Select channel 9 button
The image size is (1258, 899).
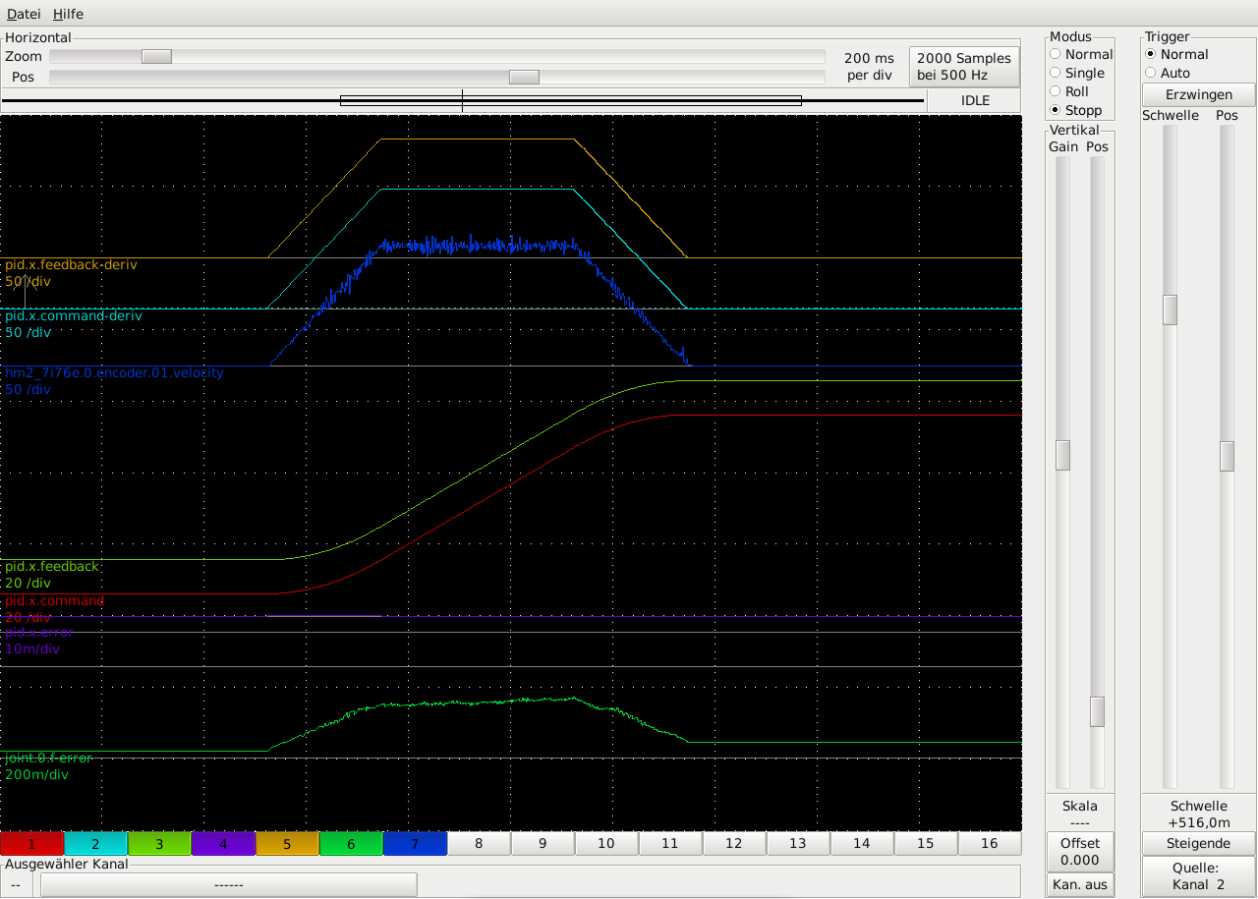[x=543, y=843]
